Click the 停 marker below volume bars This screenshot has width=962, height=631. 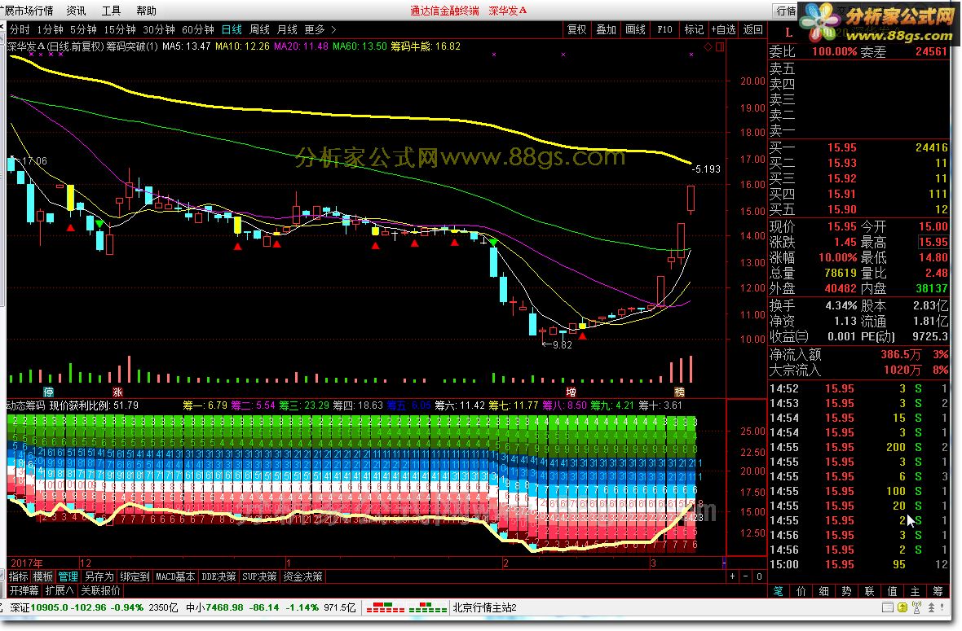(48, 392)
